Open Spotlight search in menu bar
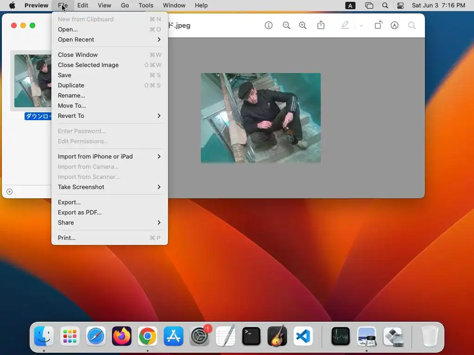 [x=385, y=6]
